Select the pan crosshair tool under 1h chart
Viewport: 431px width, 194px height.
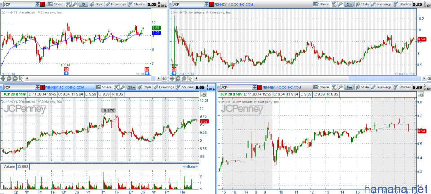(x=172, y=79)
